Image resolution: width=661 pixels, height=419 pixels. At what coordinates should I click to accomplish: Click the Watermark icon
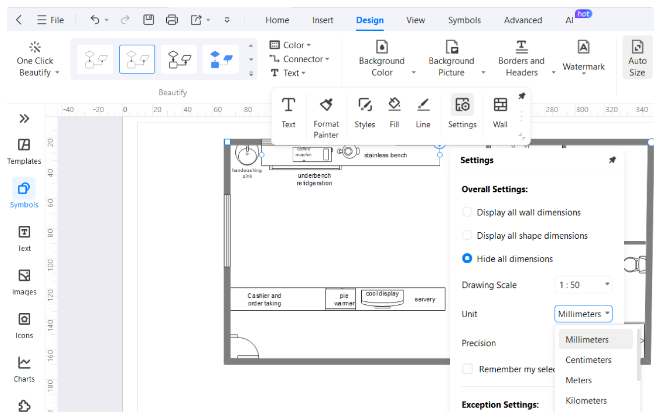(x=584, y=47)
